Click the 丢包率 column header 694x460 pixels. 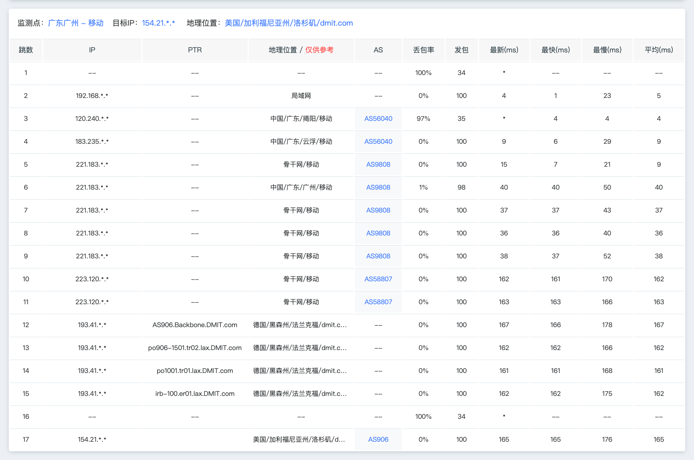(424, 50)
